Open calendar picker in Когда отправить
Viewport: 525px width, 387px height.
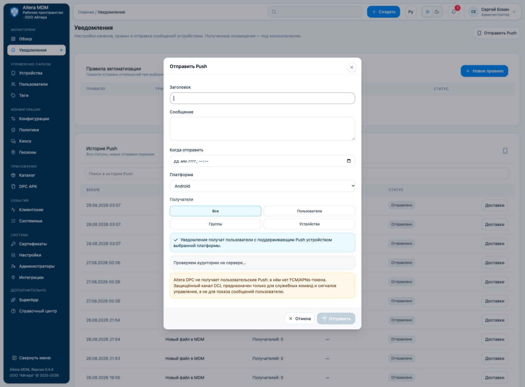point(349,161)
